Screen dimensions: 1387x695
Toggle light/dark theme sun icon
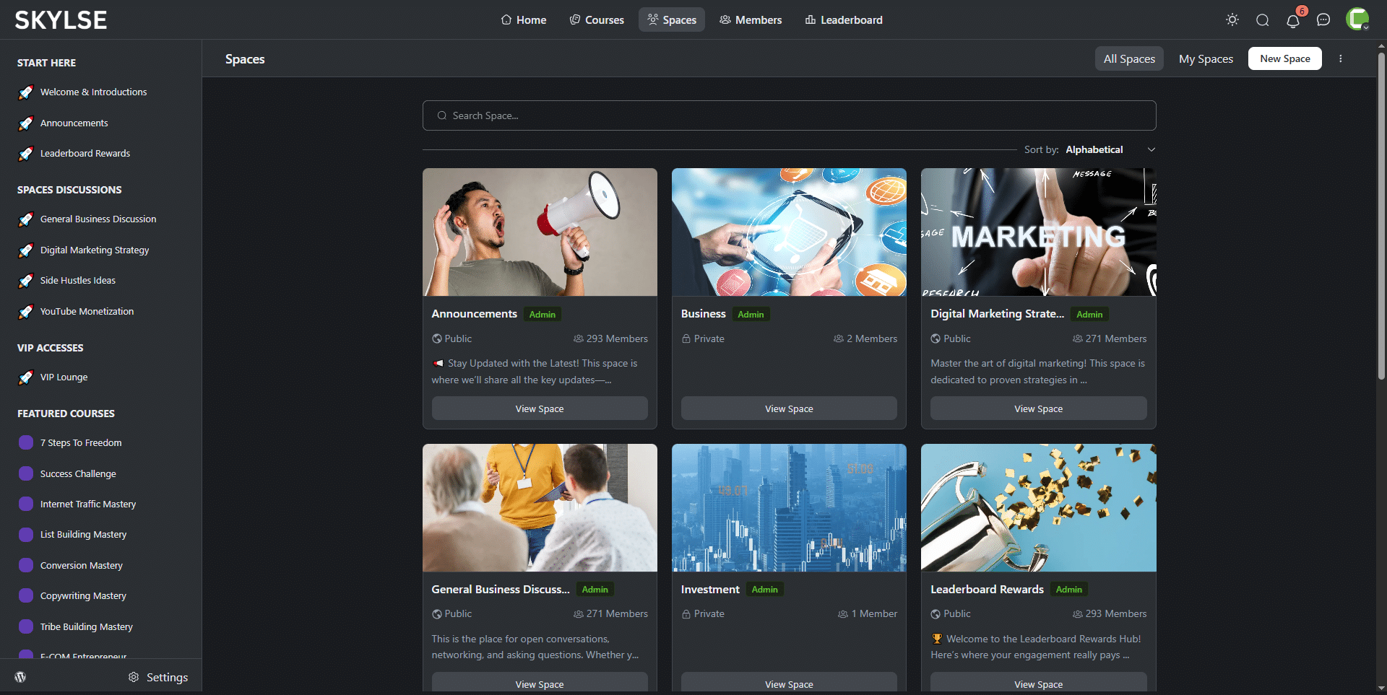pos(1232,20)
